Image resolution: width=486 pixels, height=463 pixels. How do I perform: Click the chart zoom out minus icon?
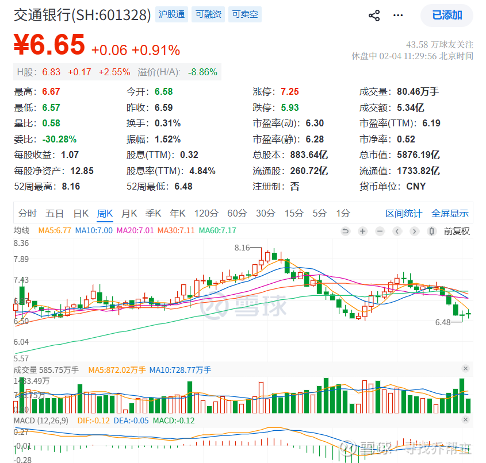(x=380, y=231)
